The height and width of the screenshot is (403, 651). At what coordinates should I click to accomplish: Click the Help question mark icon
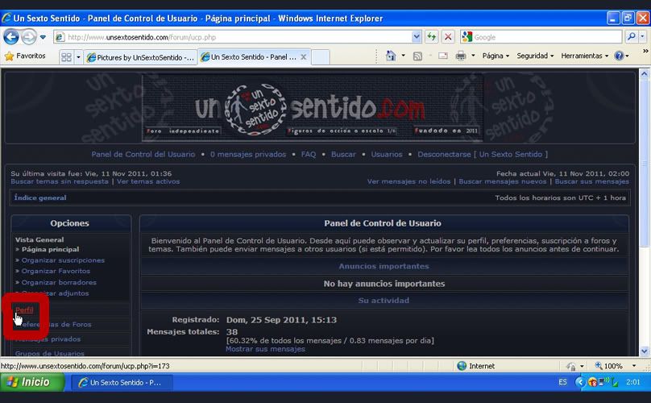pos(619,56)
